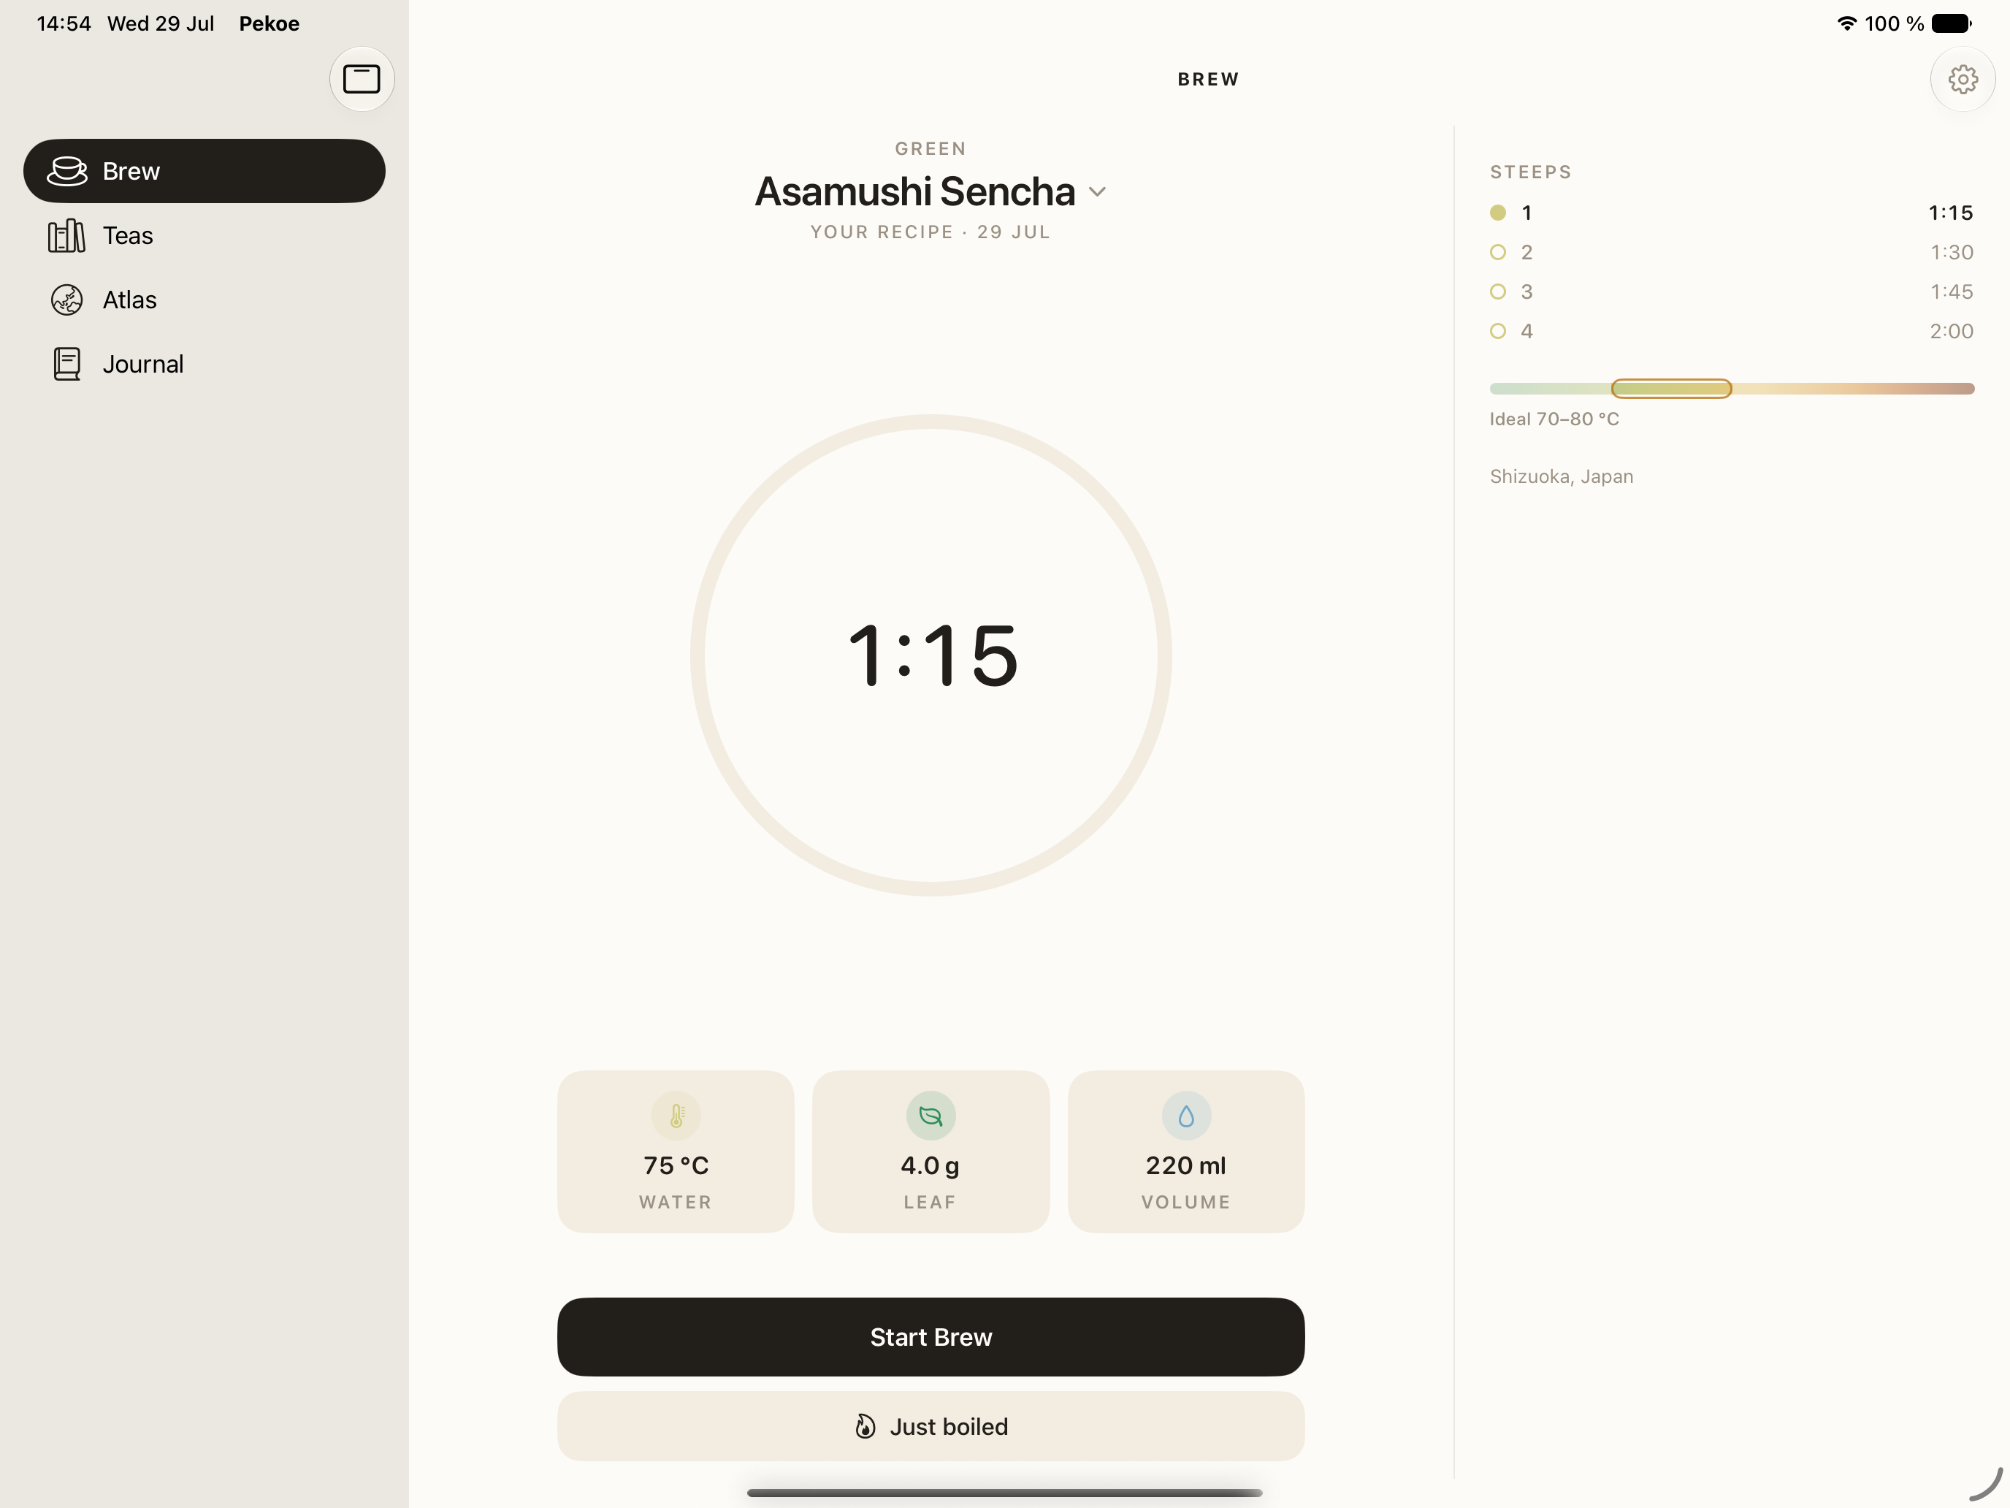Select steep 2 radio dot
The width and height of the screenshot is (2010, 1508).
pos(1497,252)
